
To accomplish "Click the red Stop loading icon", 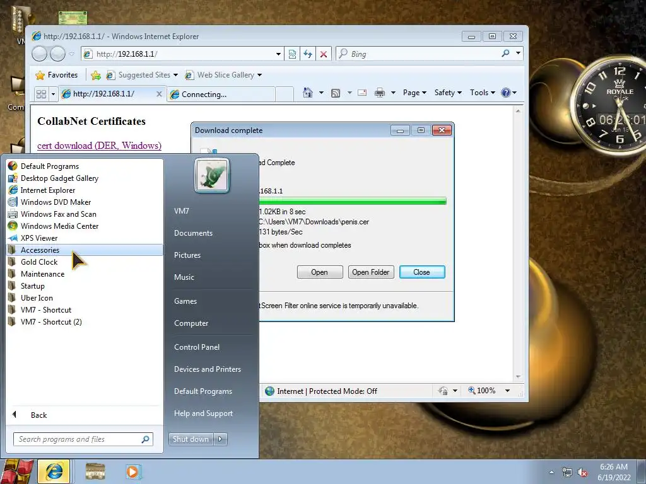I will click(324, 54).
